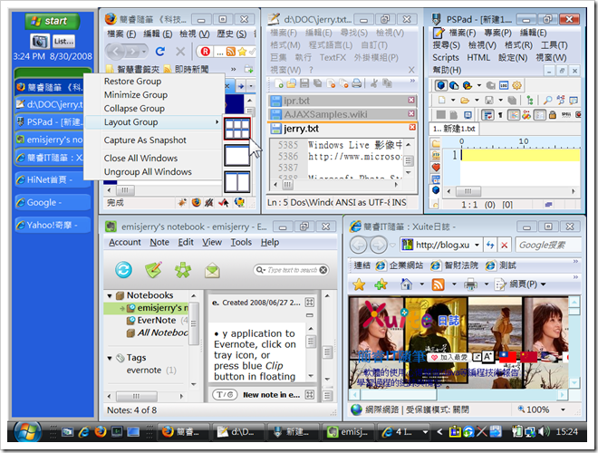Image resolution: width=598 pixels, height=453 pixels.
Task: Choose Close All Windows entry
Action: (x=140, y=159)
